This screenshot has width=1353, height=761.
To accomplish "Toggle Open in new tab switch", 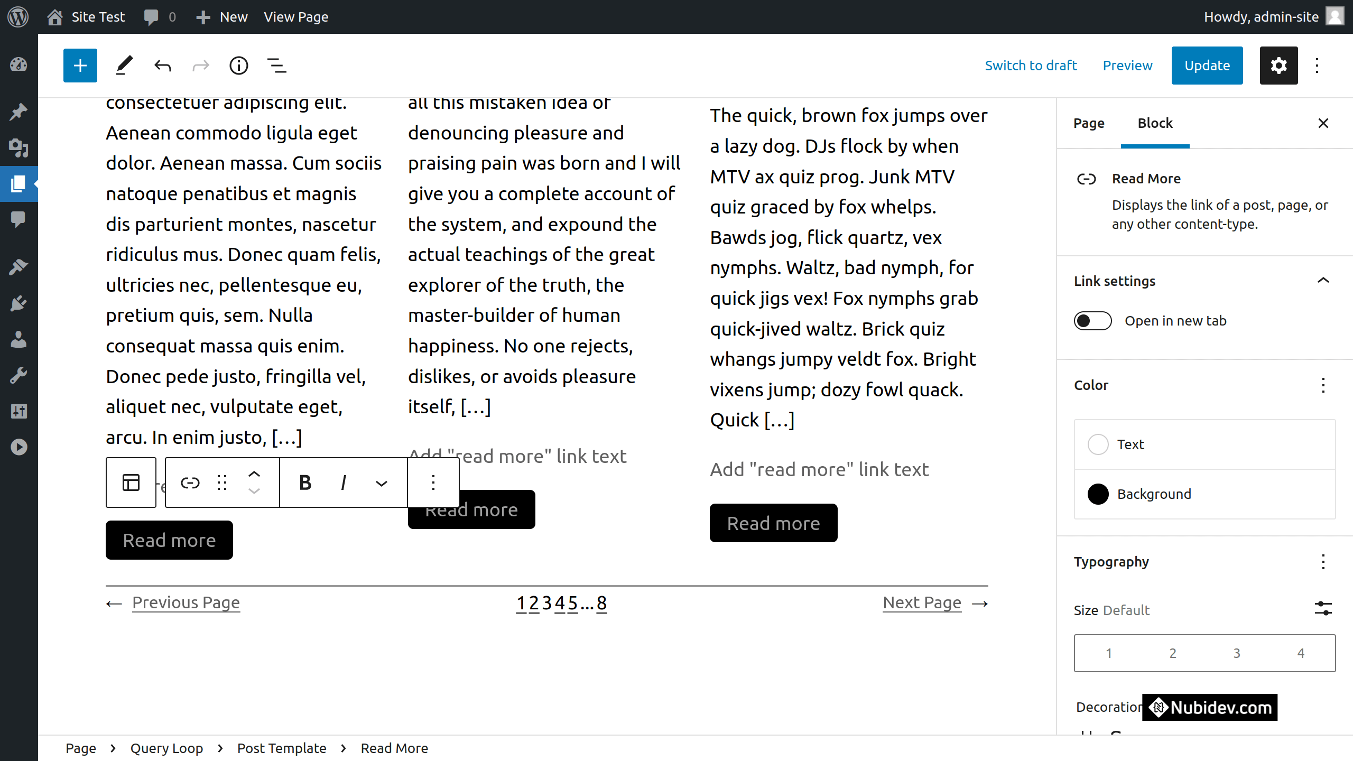I will (1092, 321).
